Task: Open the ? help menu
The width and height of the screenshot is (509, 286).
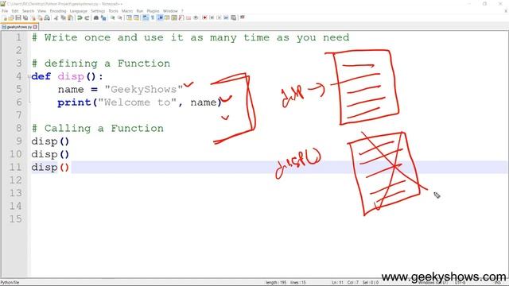Action: 182,11
